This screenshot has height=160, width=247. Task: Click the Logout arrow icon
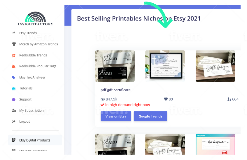[x=13, y=121]
